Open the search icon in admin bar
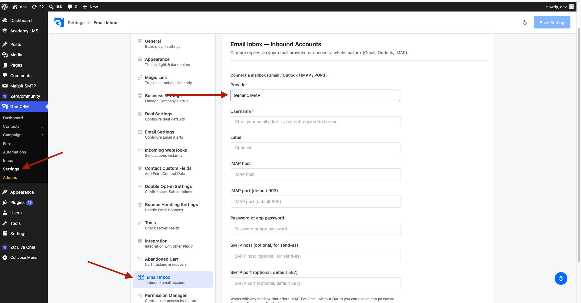The height and width of the screenshot is (303, 581). 55,7
